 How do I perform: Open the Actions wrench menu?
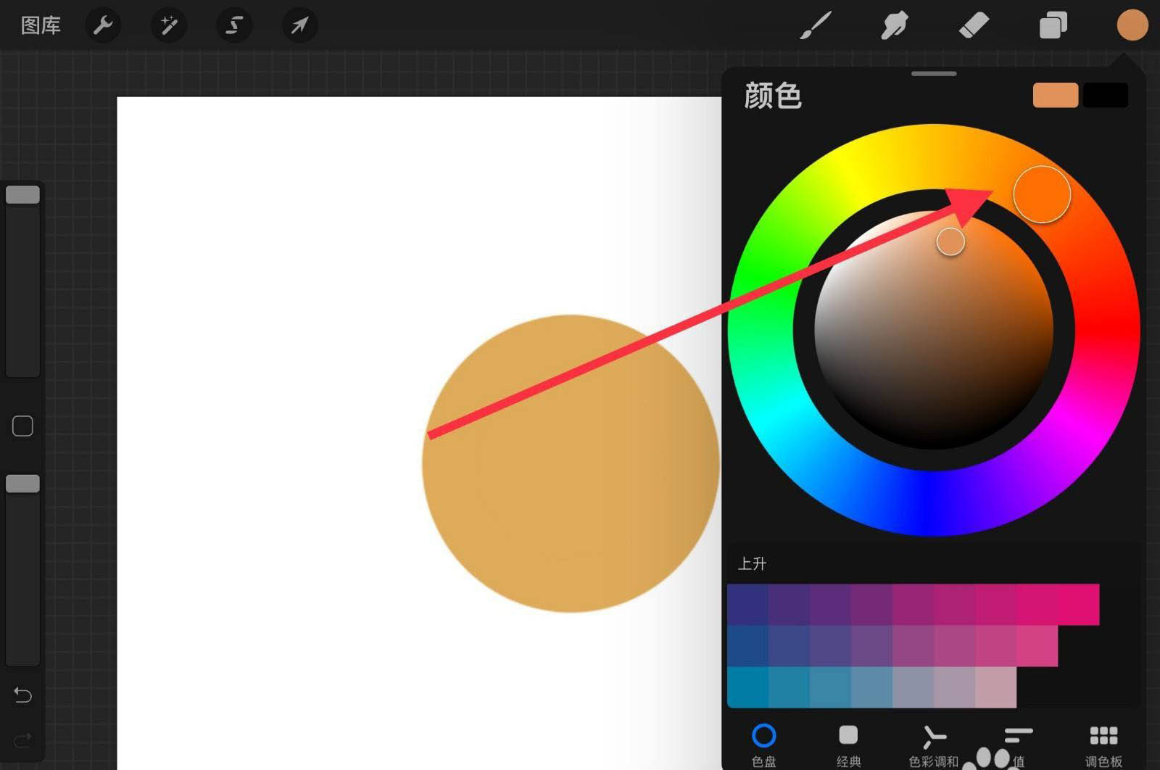pos(103,25)
